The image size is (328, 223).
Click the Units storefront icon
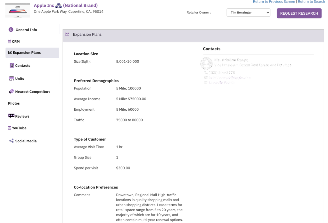pyautogui.click(x=12, y=78)
